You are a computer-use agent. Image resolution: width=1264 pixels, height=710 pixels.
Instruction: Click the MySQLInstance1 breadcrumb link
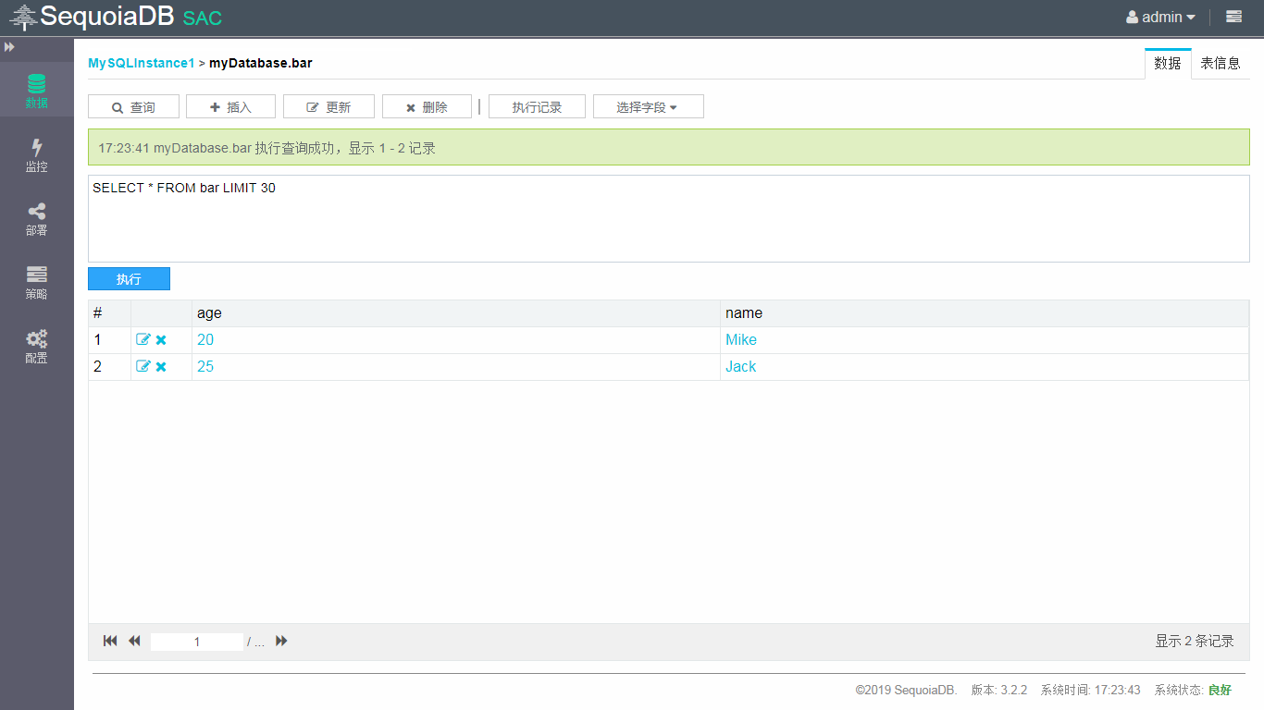click(141, 63)
